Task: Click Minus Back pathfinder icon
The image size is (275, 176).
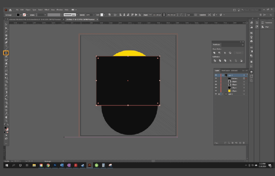Action: coord(241,61)
